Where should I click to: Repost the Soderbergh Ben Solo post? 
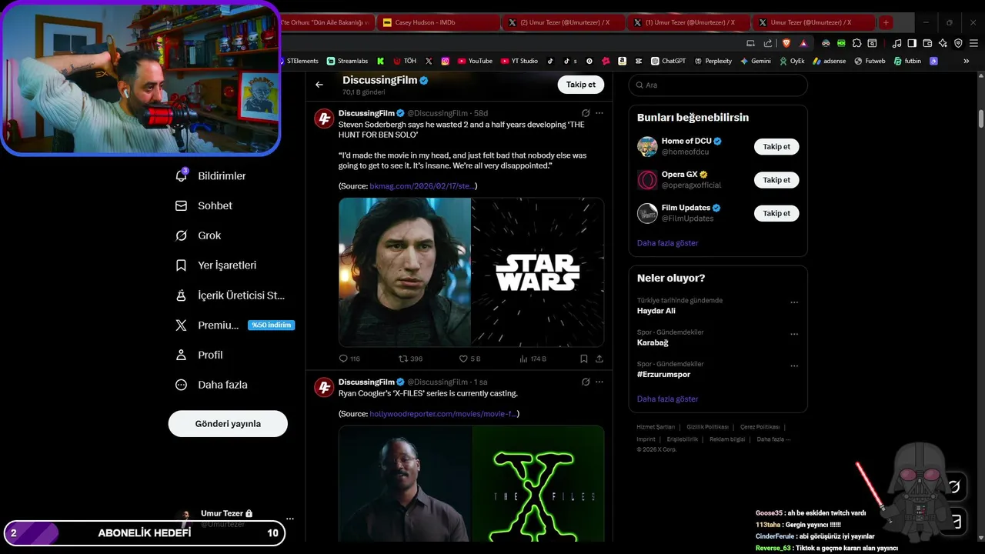[410, 359]
